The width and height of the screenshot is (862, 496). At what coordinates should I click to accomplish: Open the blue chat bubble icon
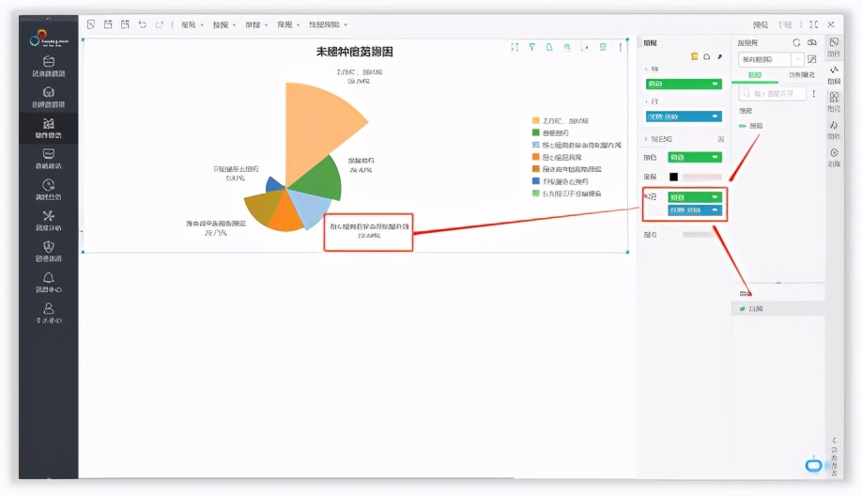(813, 465)
